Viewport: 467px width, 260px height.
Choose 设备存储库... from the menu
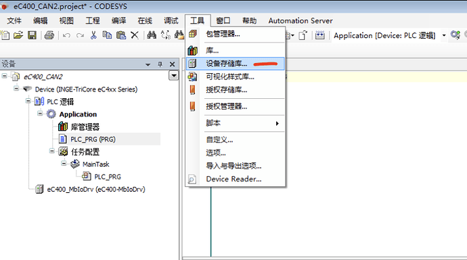tap(235, 64)
